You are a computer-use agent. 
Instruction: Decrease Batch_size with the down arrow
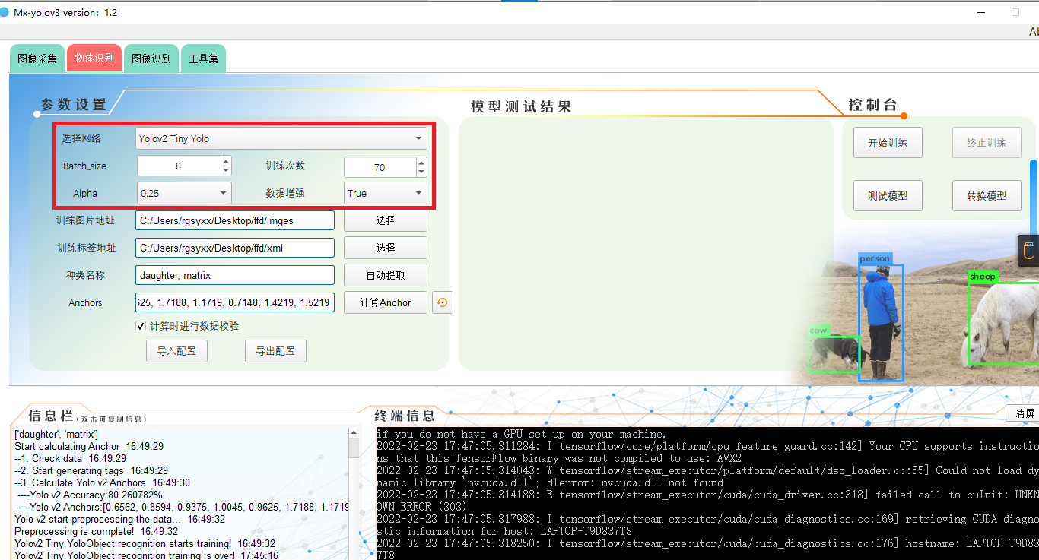click(x=226, y=171)
